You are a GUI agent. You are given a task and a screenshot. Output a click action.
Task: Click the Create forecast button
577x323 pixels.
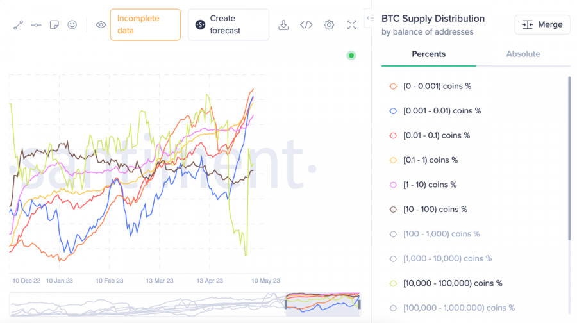coord(228,25)
